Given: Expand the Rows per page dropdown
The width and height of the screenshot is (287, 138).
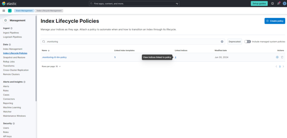Looking at the screenshot, I should click(x=51, y=66).
